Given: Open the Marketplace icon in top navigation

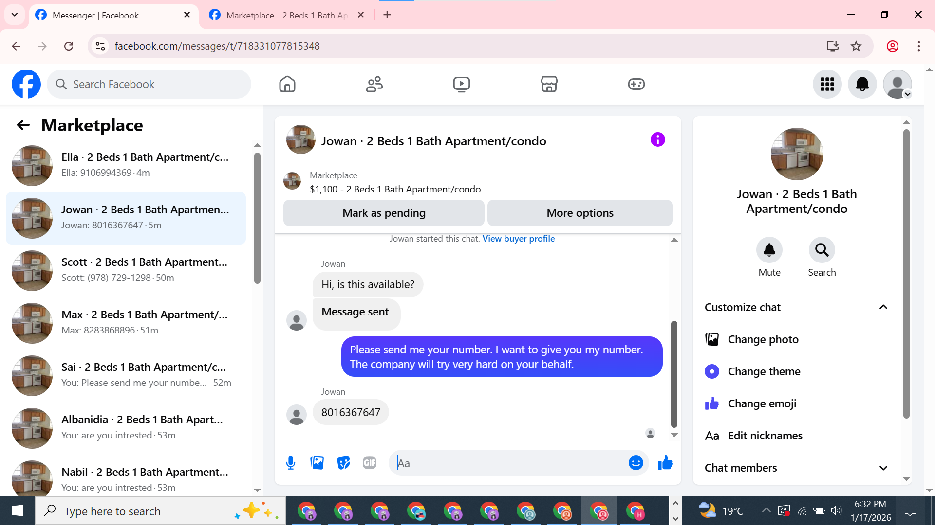Looking at the screenshot, I should pyautogui.click(x=549, y=84).
